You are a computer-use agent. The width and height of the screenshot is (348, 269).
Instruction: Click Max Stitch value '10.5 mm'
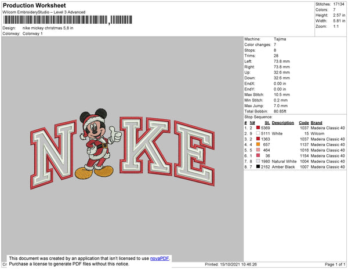pyautogui.click(x=282, y=94)
